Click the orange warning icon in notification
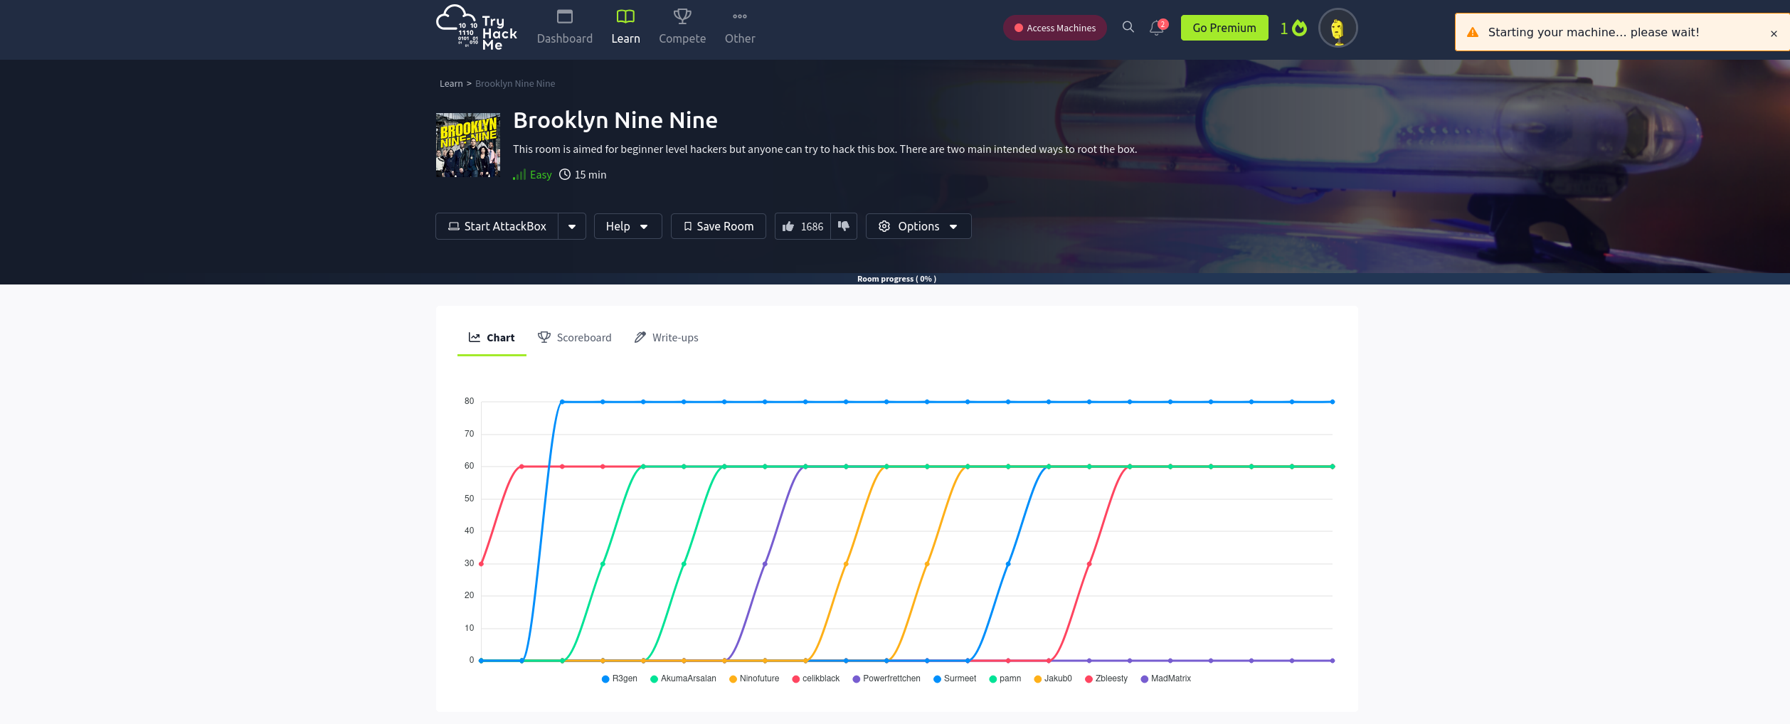The width and height of the screenshot is (1790, 724). click(1473, 32)
